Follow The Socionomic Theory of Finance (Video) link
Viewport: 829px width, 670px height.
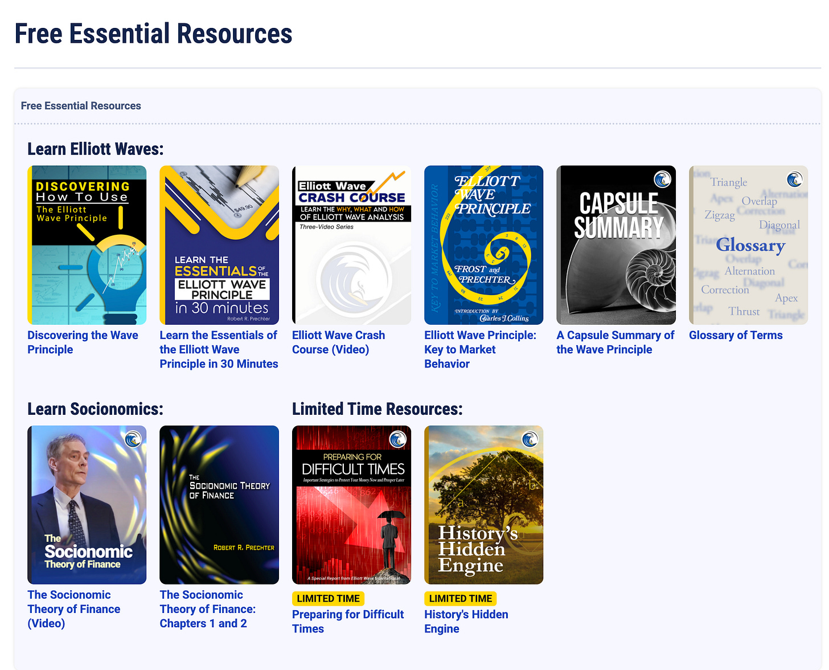point(74,609)
